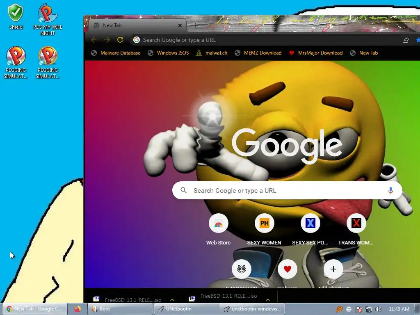Open second FreeBSD-13.1 iso download

[223, 297]
